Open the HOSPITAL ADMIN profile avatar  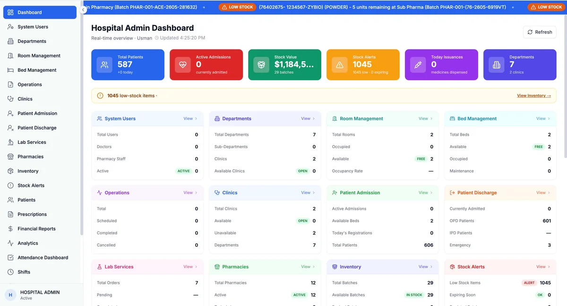[x=10, y=295]
